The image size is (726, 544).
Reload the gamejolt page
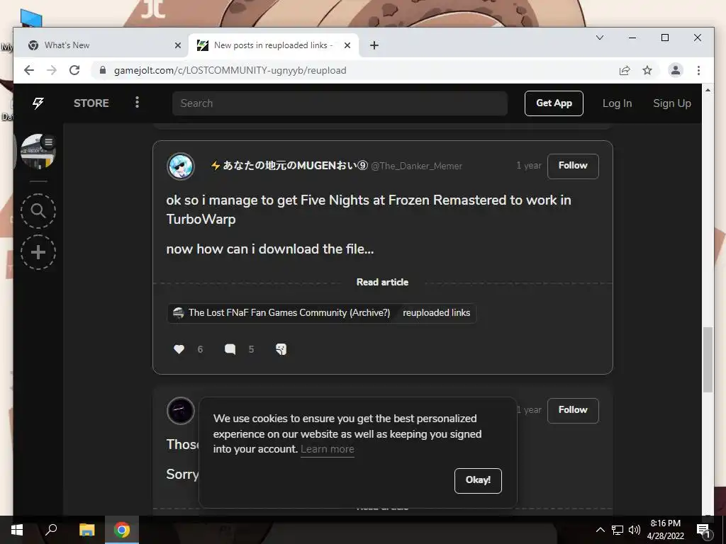click(74, 70)
